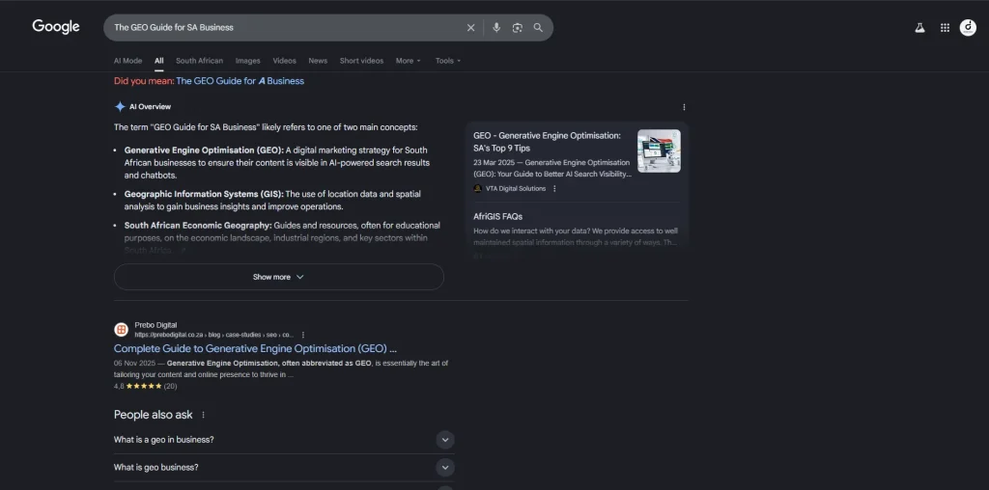This screenshot has height=490, width=989.
Task: Start voice search with microphone icon
Action: 496,28
